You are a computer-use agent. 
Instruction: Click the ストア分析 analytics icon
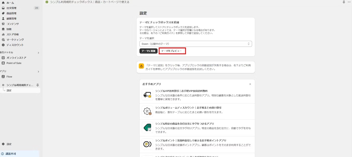point(4,34)
